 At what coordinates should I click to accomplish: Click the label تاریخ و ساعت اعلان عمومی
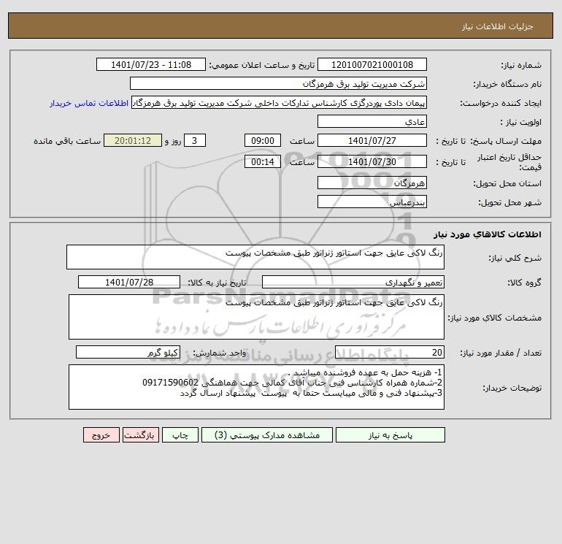pyautogui.click(x=262, y=65)
